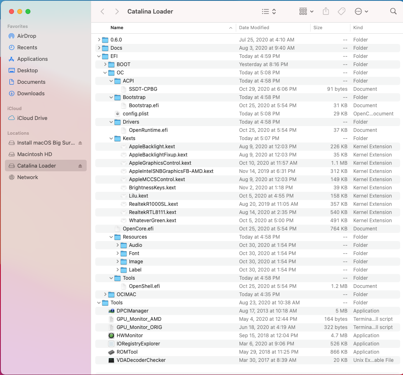
Task: Collapse the ACPI folder
Action: click(x=111, y=81)
